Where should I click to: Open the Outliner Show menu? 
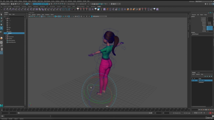10,14
